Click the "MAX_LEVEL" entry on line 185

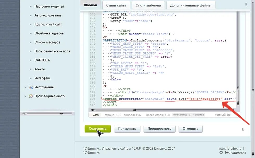(x=129, y=63)
